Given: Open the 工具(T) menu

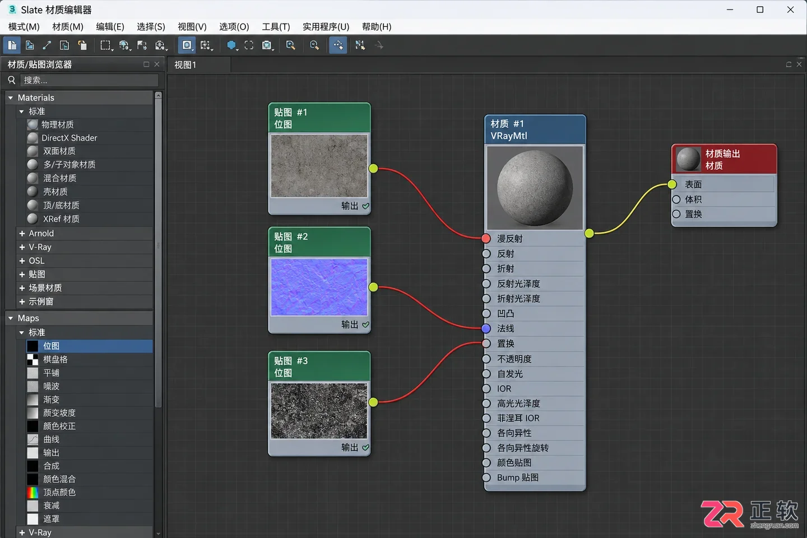Looking at the screenshot, I should coord(276,27).
